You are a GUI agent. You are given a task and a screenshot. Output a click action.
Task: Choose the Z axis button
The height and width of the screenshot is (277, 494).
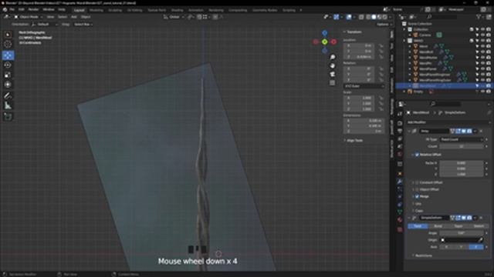(x=476, y=247)
